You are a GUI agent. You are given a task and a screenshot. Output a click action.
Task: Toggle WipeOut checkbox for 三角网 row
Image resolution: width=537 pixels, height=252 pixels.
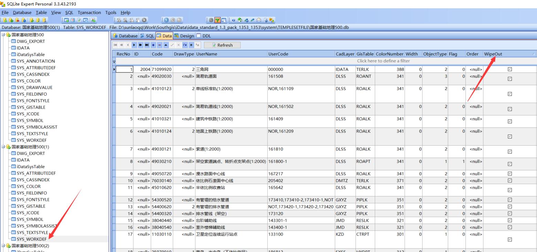tap(510, 69)
